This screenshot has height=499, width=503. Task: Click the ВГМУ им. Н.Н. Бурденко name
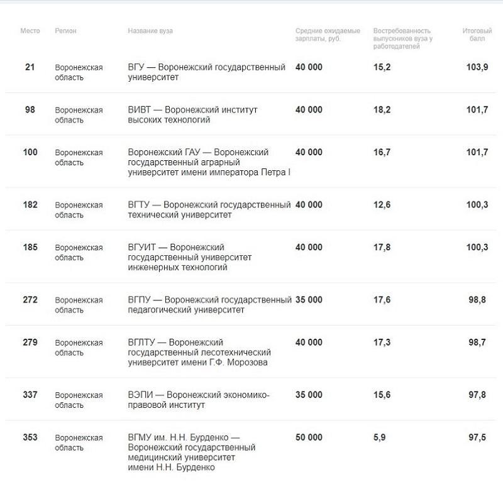pos(191,452)
